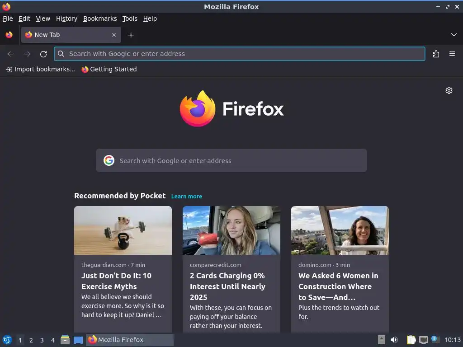463x347 pixels.
Task: Close the New Tab tab
Action: coord(113,35)
